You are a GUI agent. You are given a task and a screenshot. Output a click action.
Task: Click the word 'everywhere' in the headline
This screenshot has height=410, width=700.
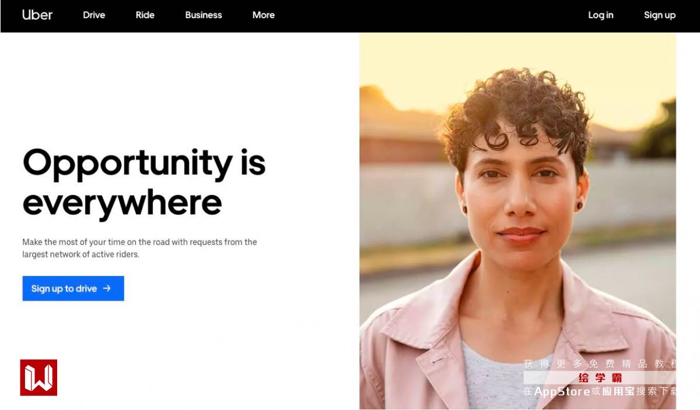click(x=122, y=203)
